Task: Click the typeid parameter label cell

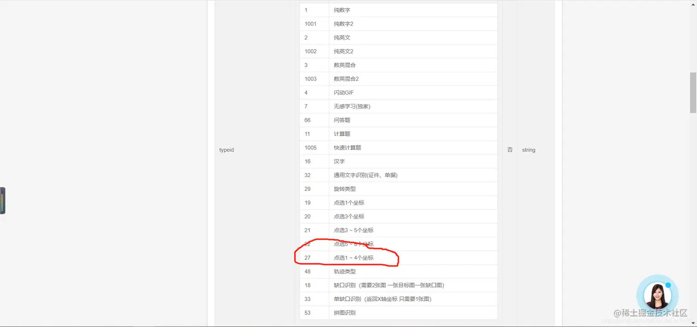Action: [x=226, y=149]
